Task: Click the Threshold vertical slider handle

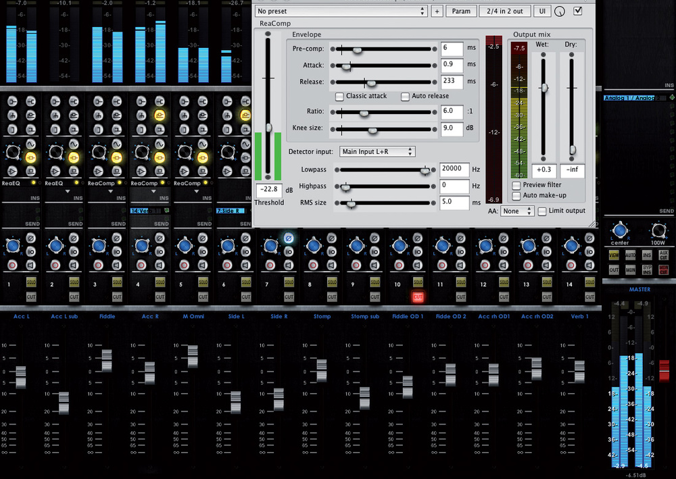Action: tap(268, 128)
